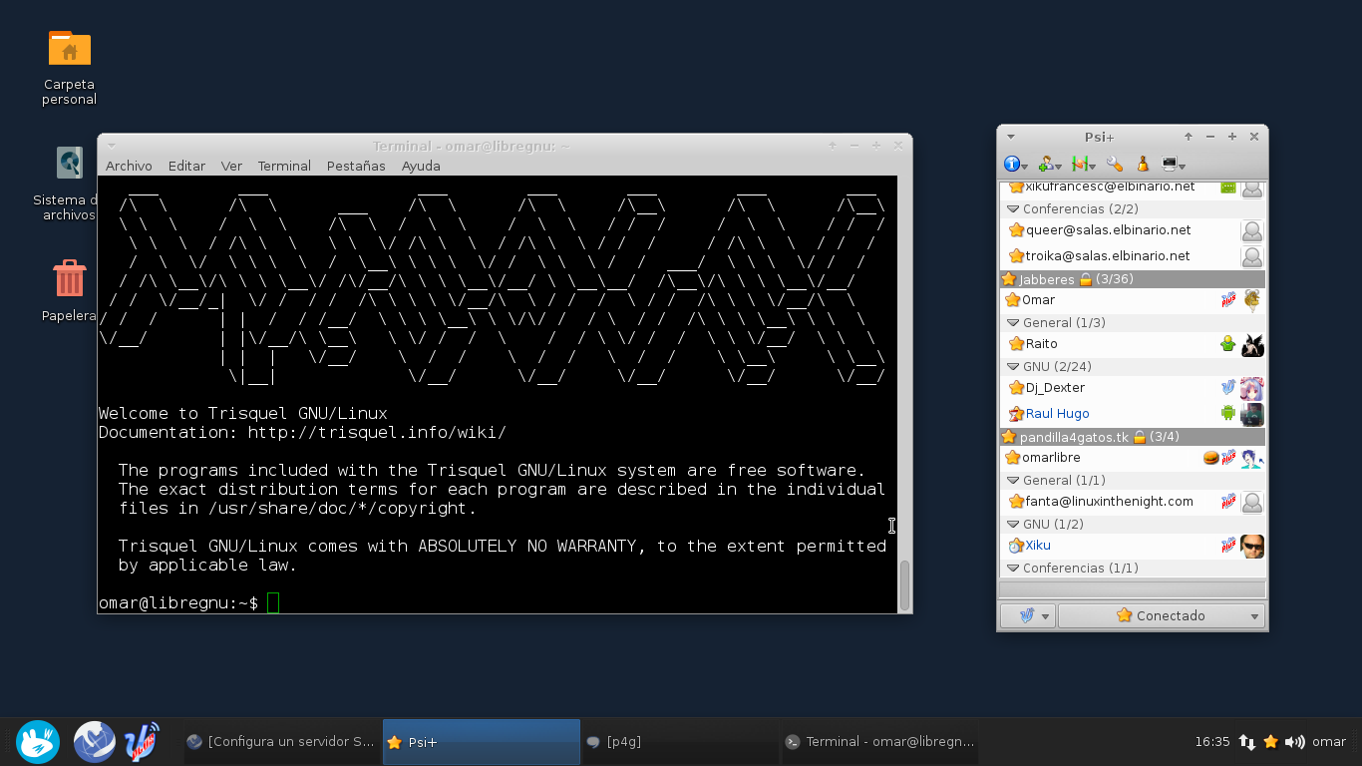Click Raul Hugo's avatar thumbnail
Viewport: 1362px width, 766px height.
(x=1252, y=414)
